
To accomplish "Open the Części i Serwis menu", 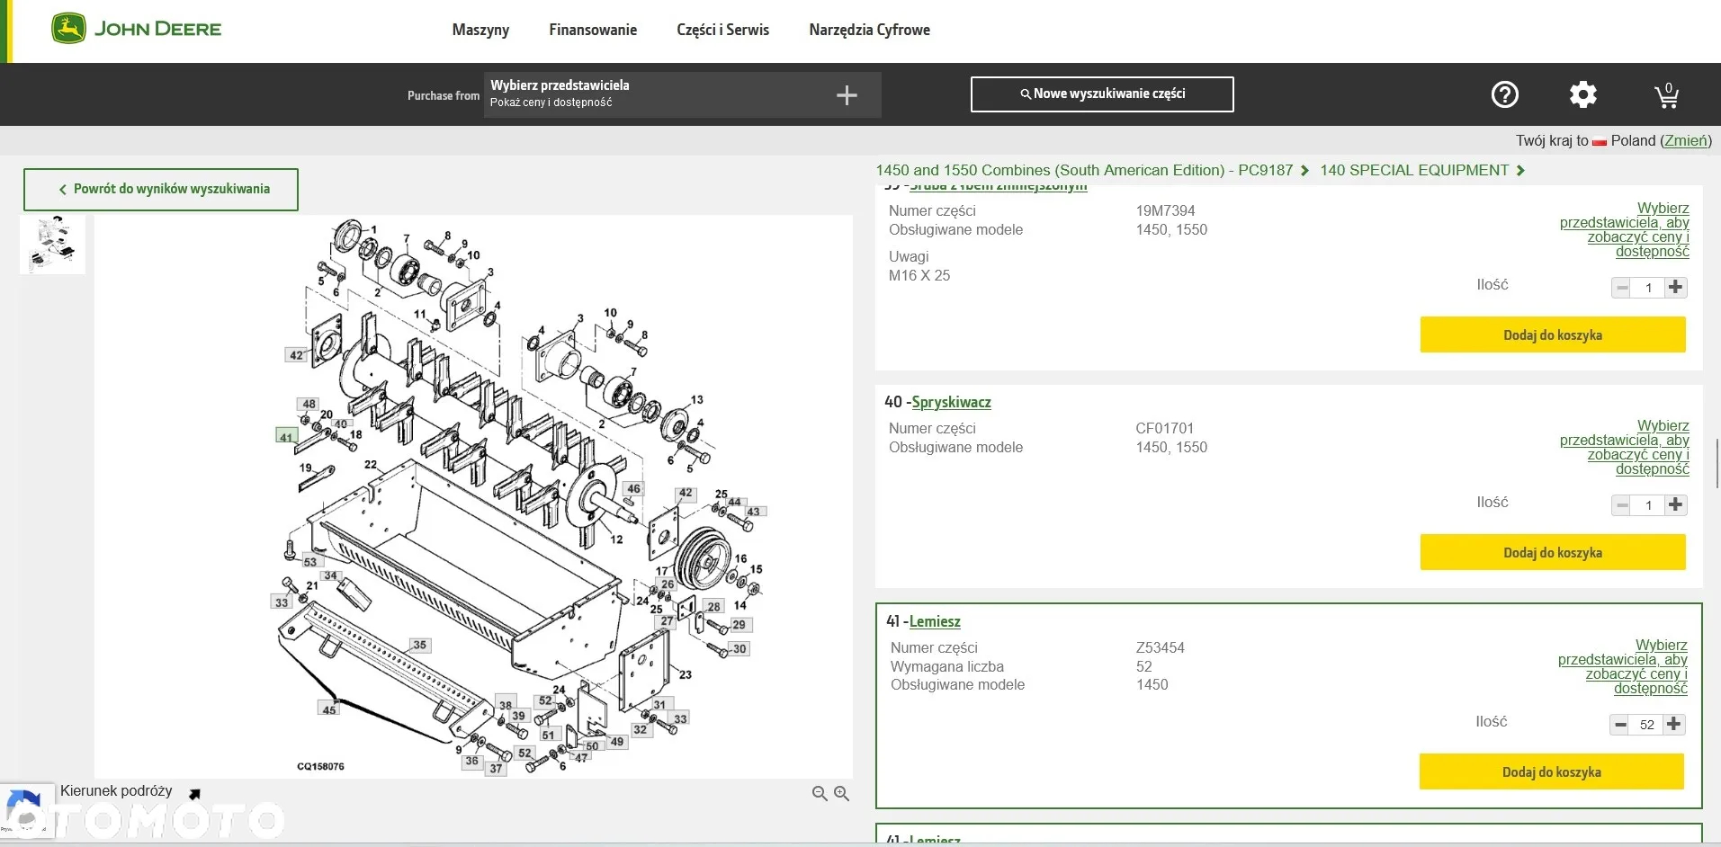I will coord(722,30).
